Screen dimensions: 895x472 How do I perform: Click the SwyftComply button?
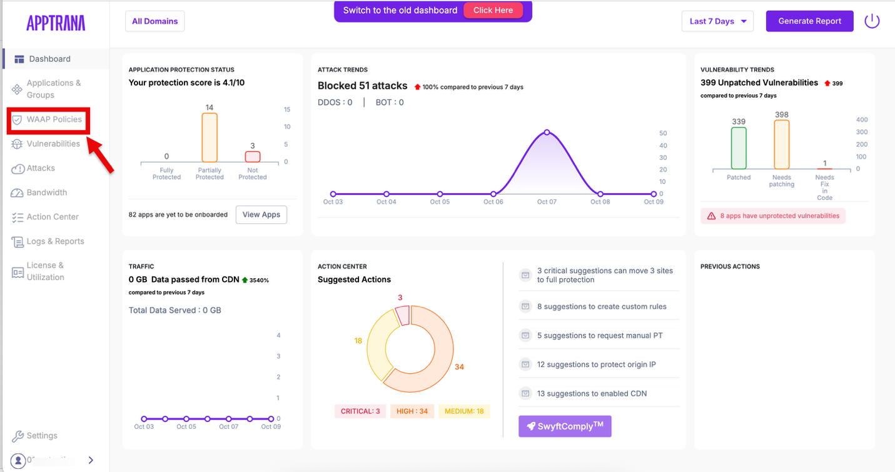[x=565, y=426]
